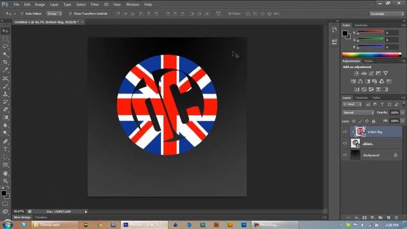Viewport: 407px width, 229px height.
Task: Toggle Quick Mask mode button
Action: (5, 204)
